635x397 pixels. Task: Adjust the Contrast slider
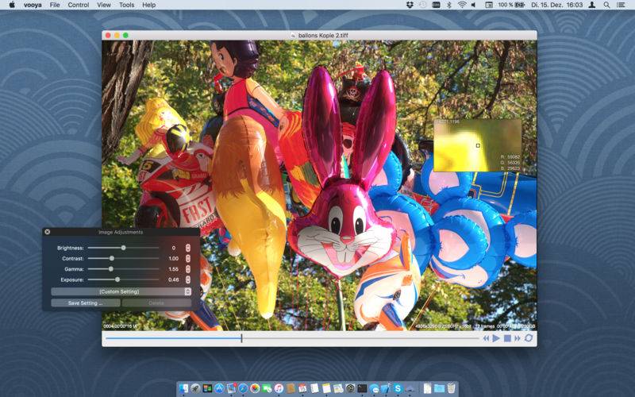pyautogui.click(x=124, y=258)
